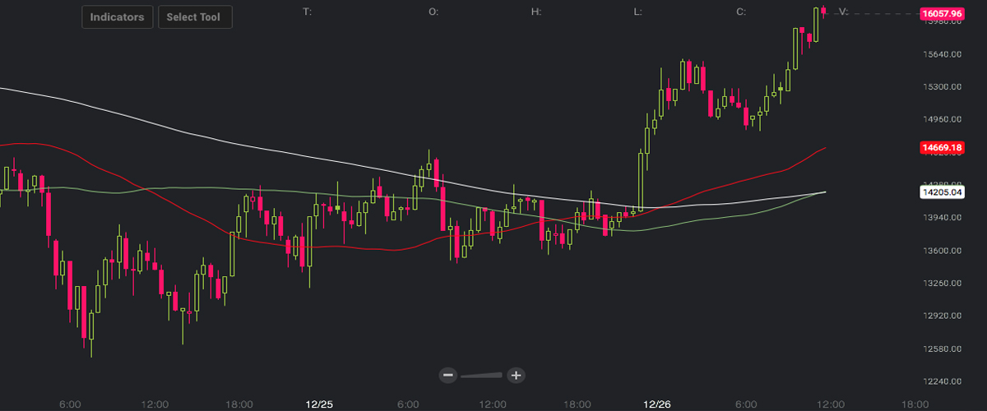Click the zoom slider bar between minus and plus

(x=482, y=376)
